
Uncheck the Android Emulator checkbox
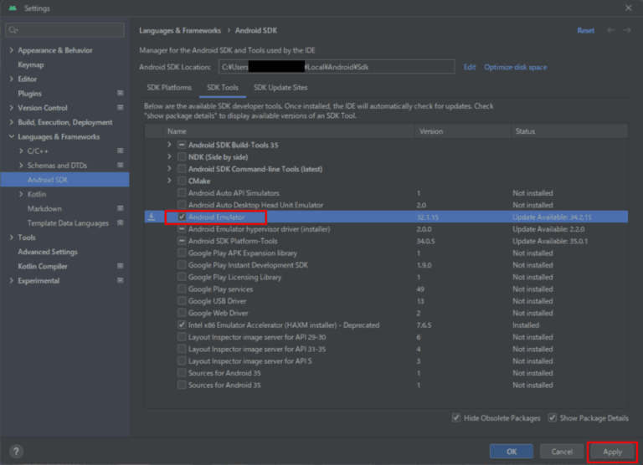click(x=182, y=217)
